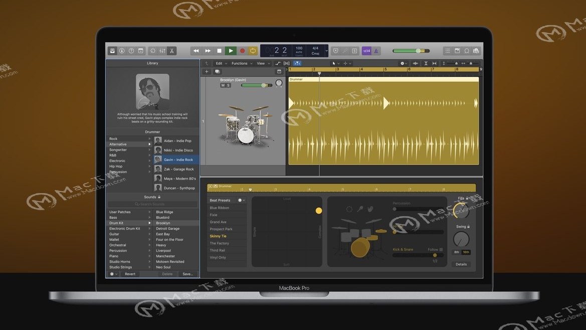Open Quick Help question mark button
The height and width of the screenshot is (330, 586).
131,51
